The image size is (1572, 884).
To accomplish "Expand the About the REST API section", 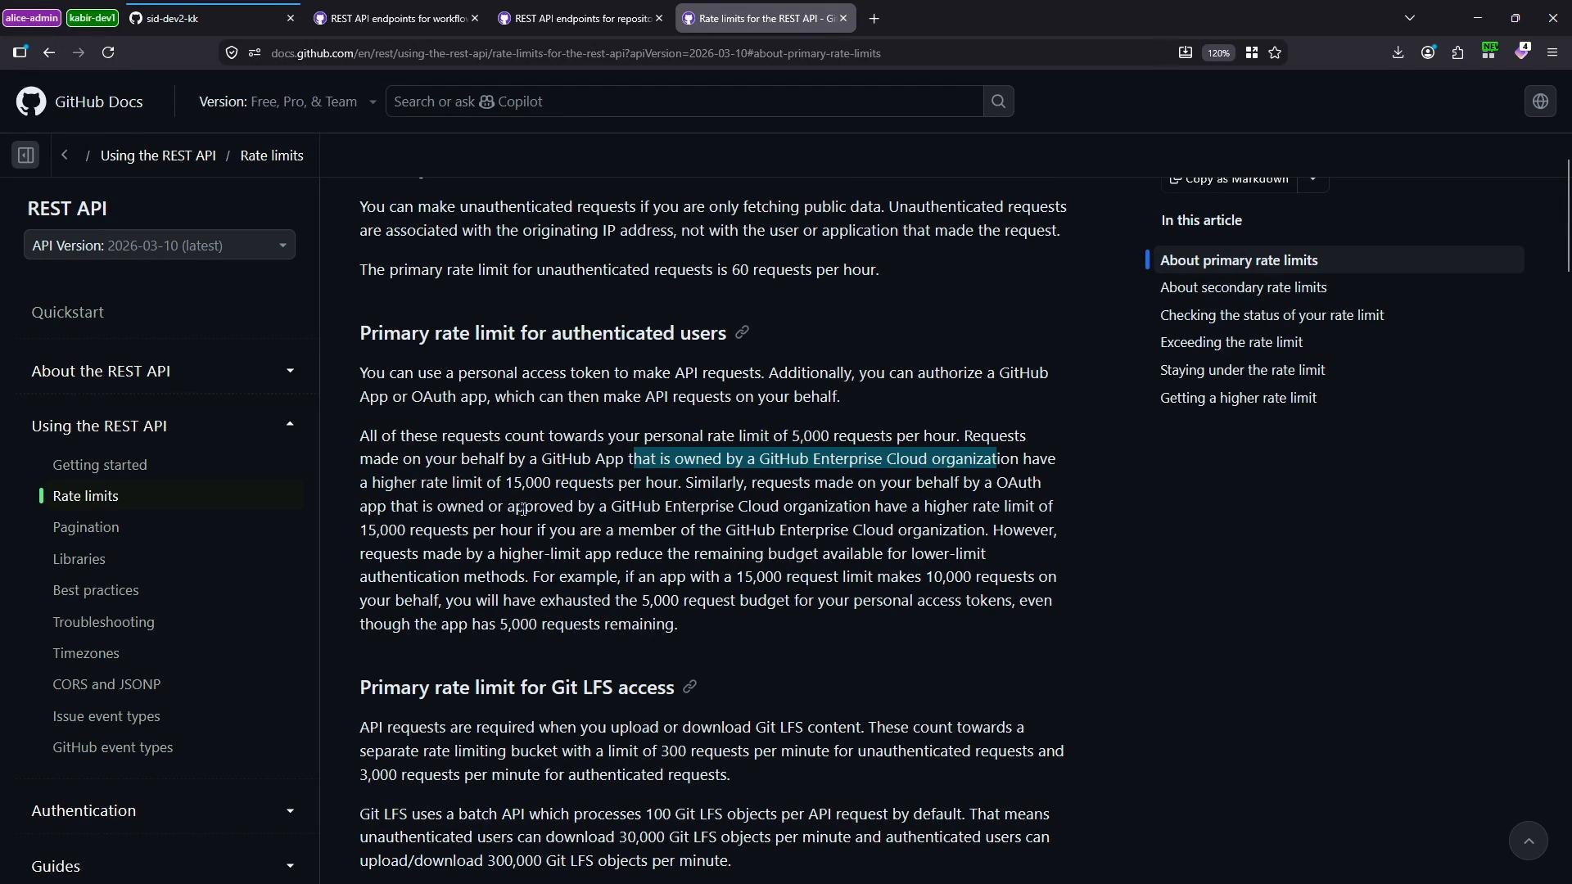I will point(163,371).
